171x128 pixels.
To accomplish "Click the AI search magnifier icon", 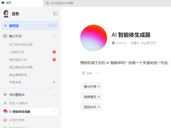I will point(47,3).
